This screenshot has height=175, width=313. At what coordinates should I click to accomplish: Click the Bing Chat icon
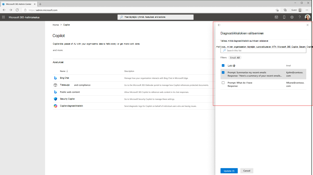55,78
